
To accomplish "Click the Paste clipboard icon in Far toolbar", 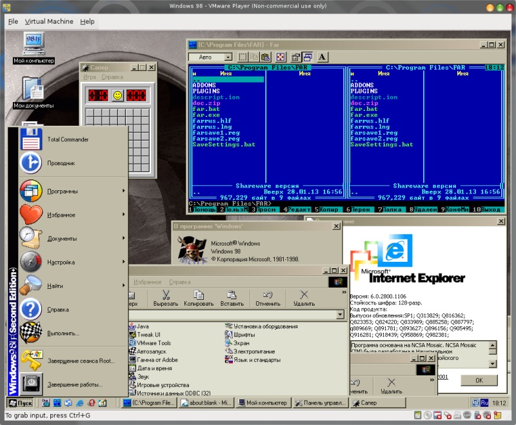I will [x=265, y=57].
